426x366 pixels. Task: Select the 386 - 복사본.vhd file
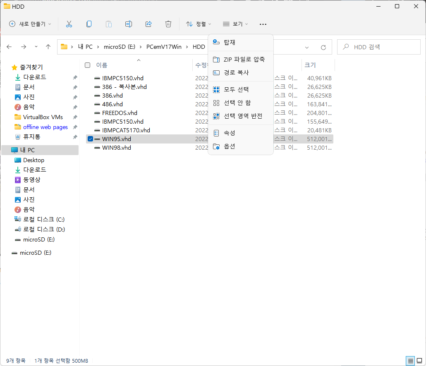(x=124, y=87)
